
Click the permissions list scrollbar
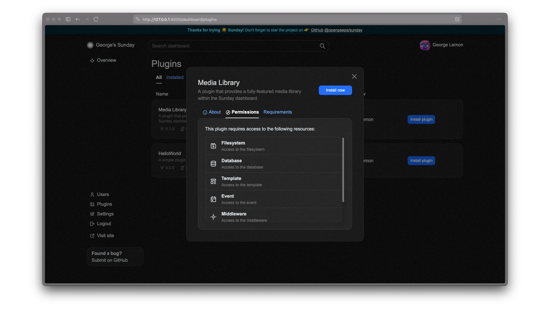[x=343, y=170]
